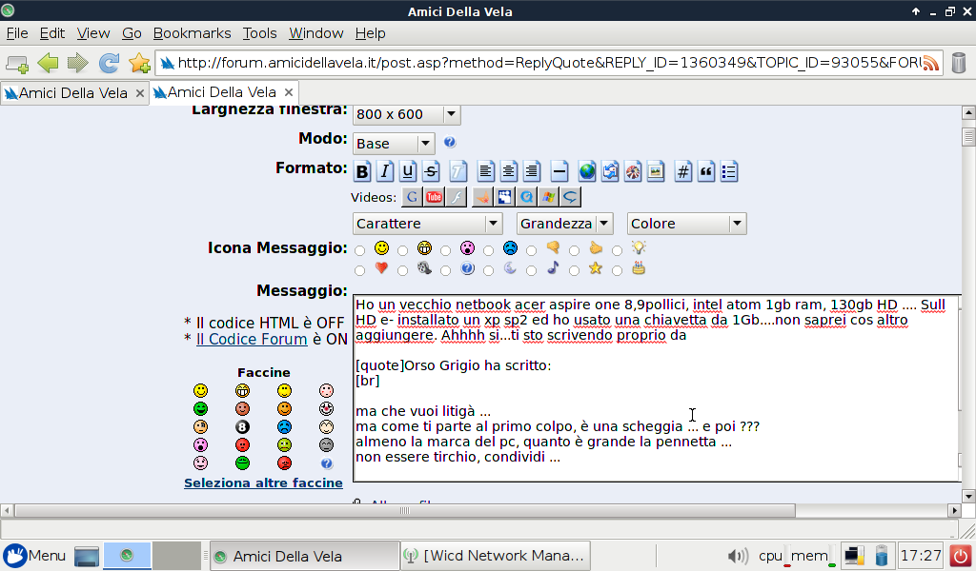Insert MySpace video tag

point(504,198)
